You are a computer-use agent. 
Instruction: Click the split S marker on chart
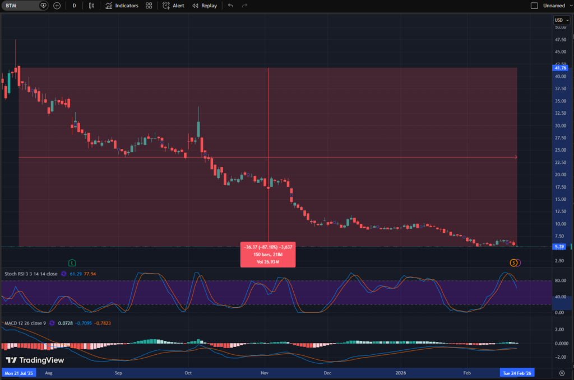coord(513,262)
